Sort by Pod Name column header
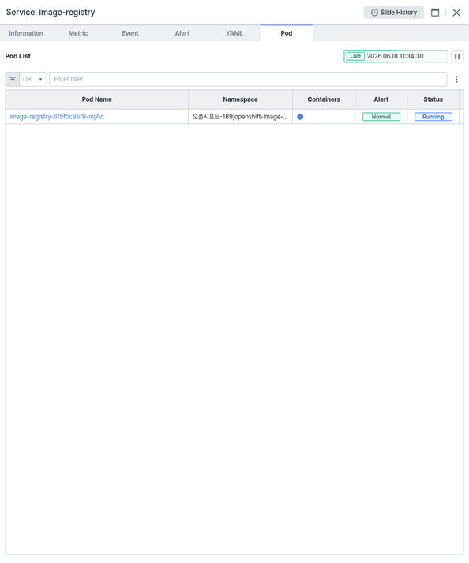 click(x=96, y=99)
